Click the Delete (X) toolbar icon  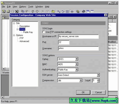coord(43,11)
